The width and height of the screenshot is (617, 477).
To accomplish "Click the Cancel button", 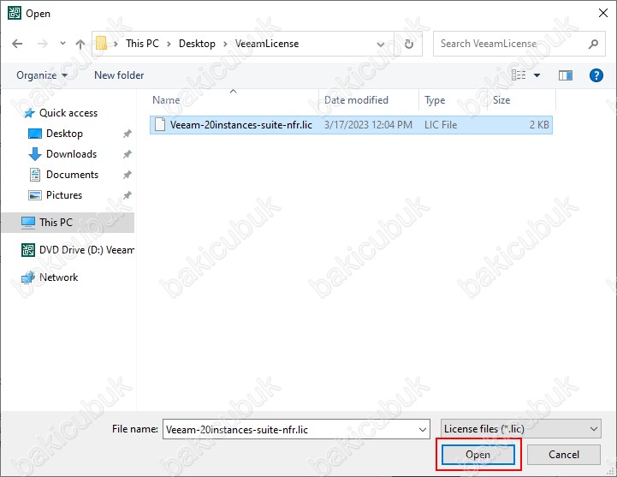I will coord(563,455).
